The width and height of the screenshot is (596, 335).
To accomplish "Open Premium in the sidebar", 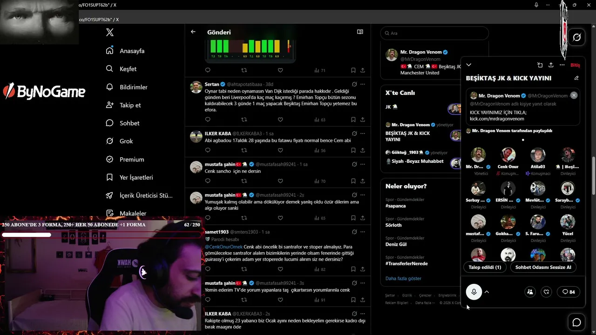I will pos(125,159).
